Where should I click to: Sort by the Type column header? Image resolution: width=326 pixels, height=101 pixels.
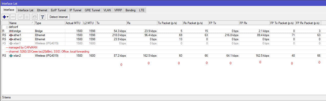pyautogui.click(x=50, y=23)
